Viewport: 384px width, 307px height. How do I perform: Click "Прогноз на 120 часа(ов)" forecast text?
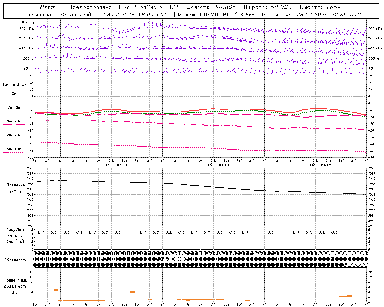58,15
